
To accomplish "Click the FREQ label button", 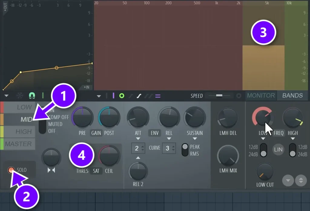I will [279, 133].
